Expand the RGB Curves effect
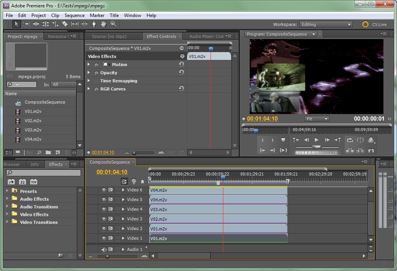The height and width of the screenshot is (271, 397). (89, 89)
